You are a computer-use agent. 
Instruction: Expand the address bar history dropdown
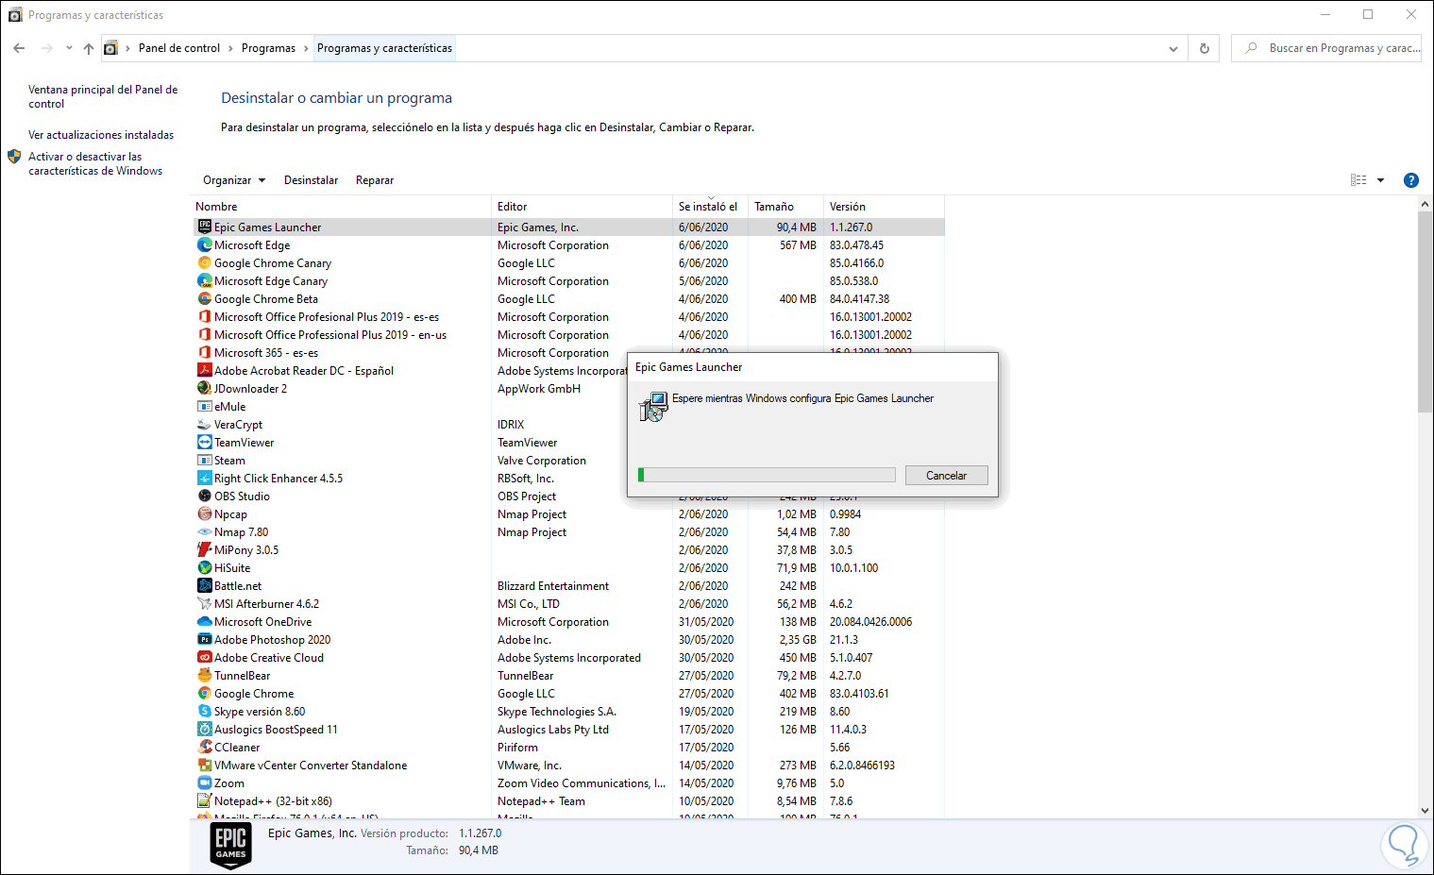[1173, 48]
